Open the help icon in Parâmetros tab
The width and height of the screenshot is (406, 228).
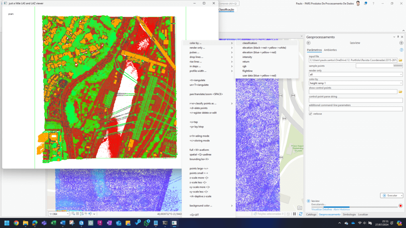(x=401, y=50)
